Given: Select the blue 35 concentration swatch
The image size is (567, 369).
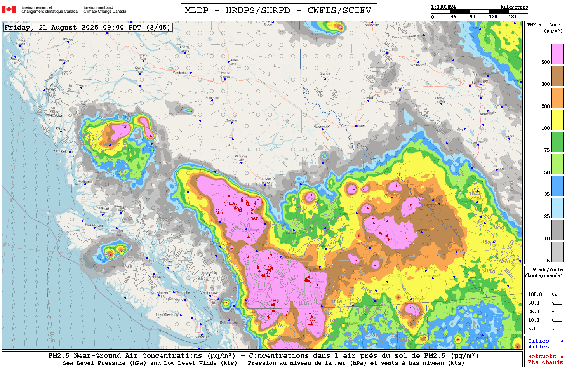Looking at the screenshot, I should click(557, 186).
